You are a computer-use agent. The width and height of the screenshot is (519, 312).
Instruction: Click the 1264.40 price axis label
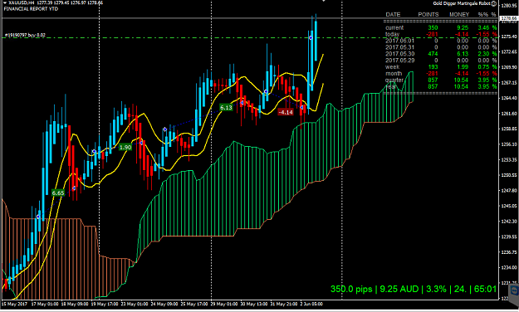509,98
